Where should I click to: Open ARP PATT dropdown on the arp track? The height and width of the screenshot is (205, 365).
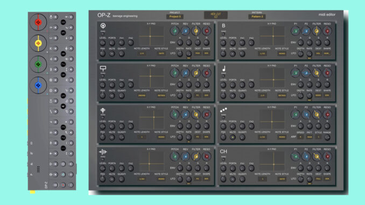[310, 137]
